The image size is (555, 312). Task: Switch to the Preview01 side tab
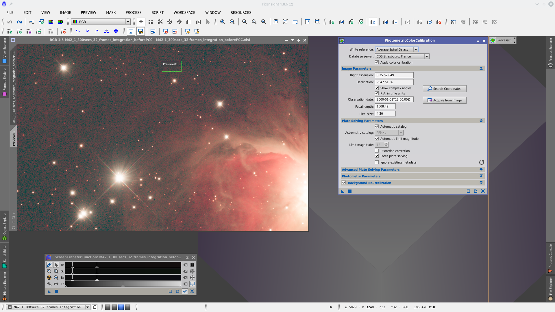14,138
